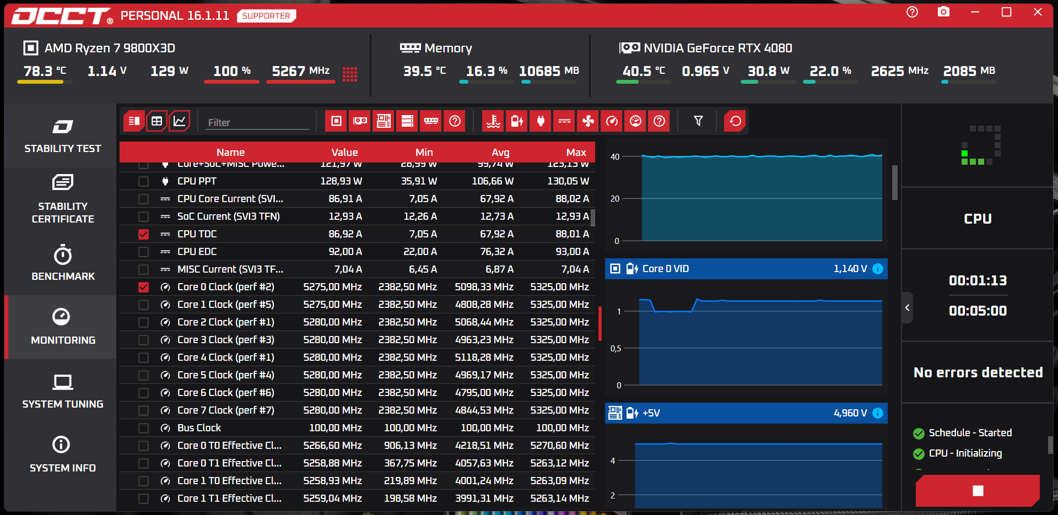This screenshot has width=1058, height=515.
Task: Open the CPU core grid icon next to 5267 MHz
Action: (350, 74)
